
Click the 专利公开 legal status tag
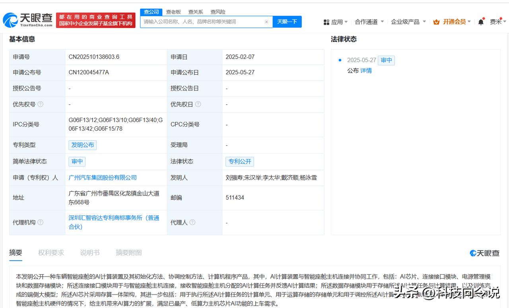click(240, 161)
